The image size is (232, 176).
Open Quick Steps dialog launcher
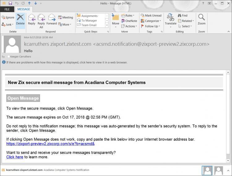108,32
